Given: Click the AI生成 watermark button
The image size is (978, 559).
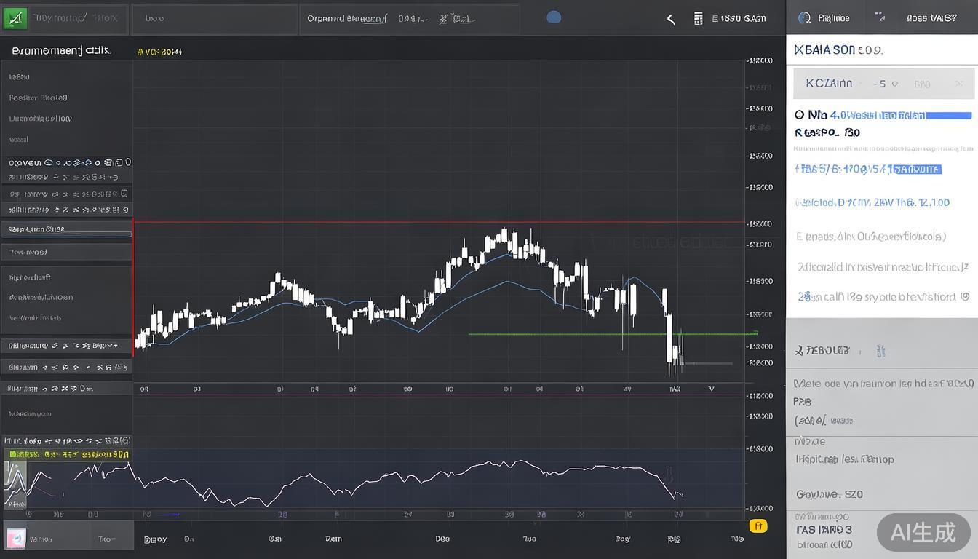Looking at the screenshot, I should [x=923, y=532].
